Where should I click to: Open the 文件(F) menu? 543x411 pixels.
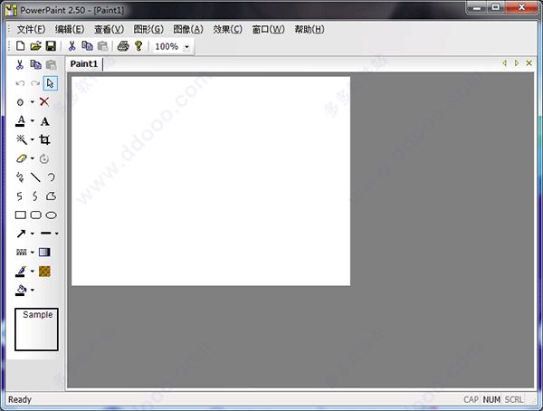click(x=31, y=29)
